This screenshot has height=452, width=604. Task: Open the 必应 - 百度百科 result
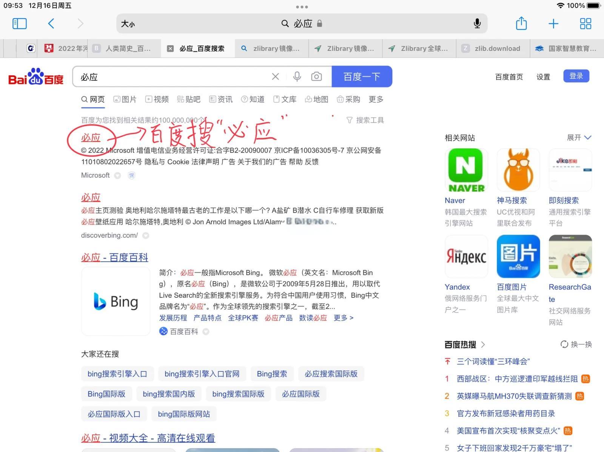coord(114,257)
